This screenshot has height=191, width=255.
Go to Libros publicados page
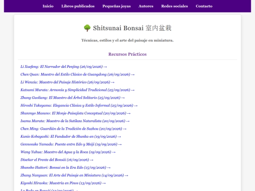coord(78,6)
